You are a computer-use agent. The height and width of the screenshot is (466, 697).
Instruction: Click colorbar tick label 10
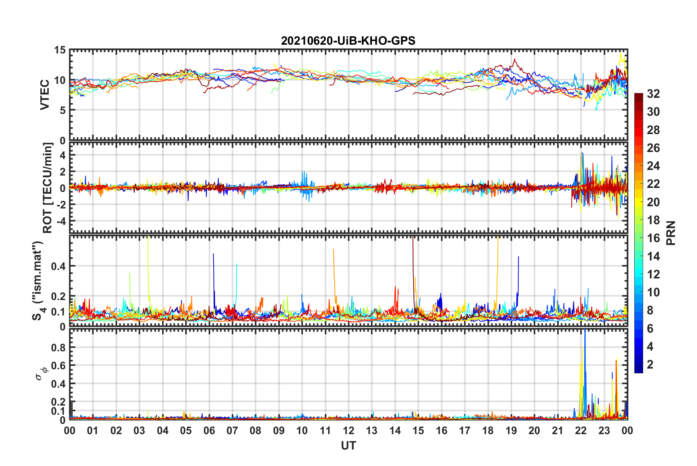tap(653, 292)
